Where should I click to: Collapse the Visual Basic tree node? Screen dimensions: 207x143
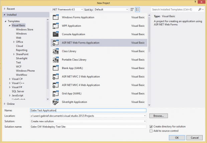click(x=10, y=25)
